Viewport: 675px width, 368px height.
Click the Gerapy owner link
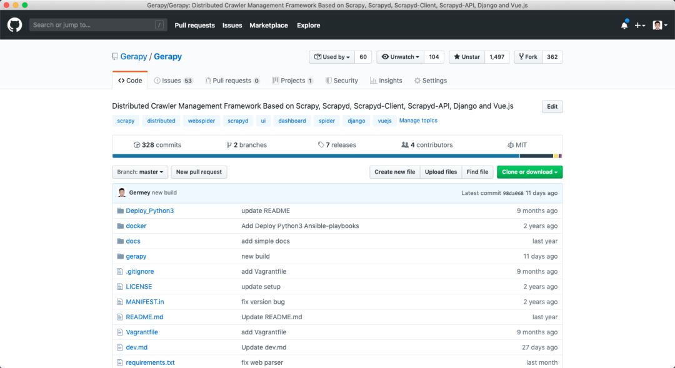point(134,56)
